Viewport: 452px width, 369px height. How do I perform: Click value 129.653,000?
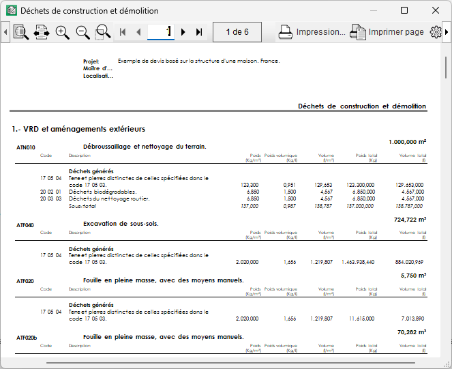(409, 185)
